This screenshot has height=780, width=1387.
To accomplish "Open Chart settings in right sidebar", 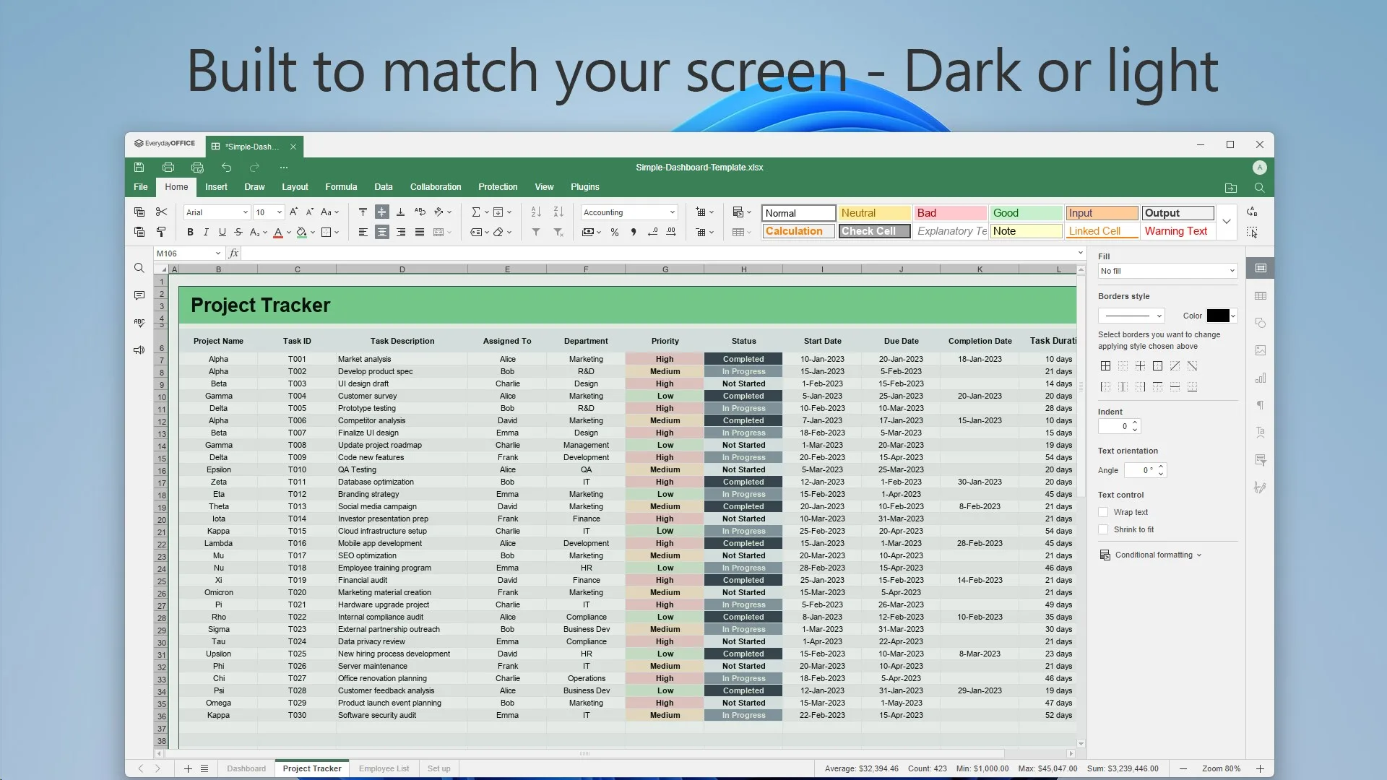I will (x=1261, y=378).
